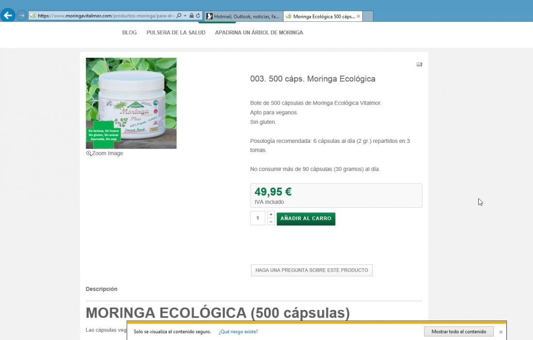Click the zoom magnifier icon below image

point(89,153)
